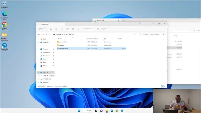Select the images folder row
Viewport: 201px width, 113px height.
click(91, 45)
